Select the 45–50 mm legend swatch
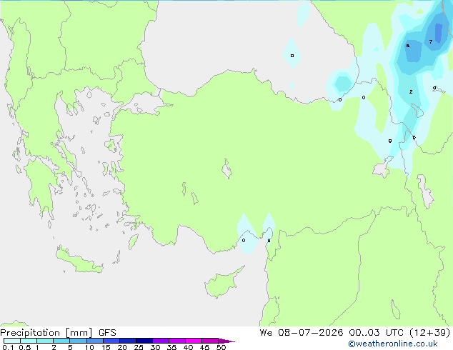The image size is (453, 350). (210, 341)
